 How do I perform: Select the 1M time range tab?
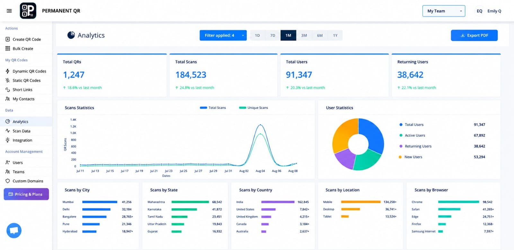point(288,35)
